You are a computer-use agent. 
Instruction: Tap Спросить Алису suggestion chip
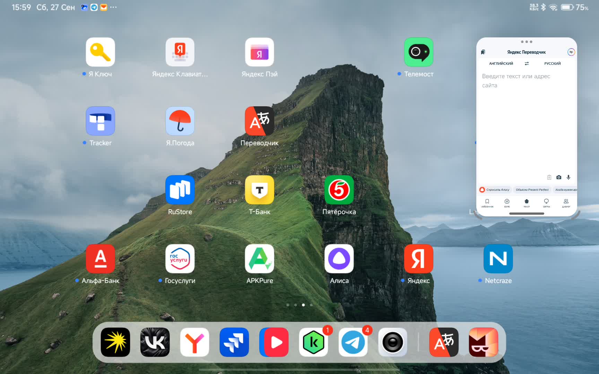pos(495,190)
